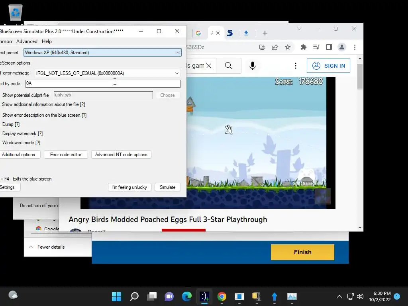Image resolution: width=408 pixels, height=306 pixels.
Task: Open the weather widget on the taskbar
Action: click(13, 295)
